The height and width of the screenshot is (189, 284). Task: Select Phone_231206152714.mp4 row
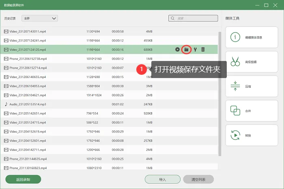click(x=109, y=68)
